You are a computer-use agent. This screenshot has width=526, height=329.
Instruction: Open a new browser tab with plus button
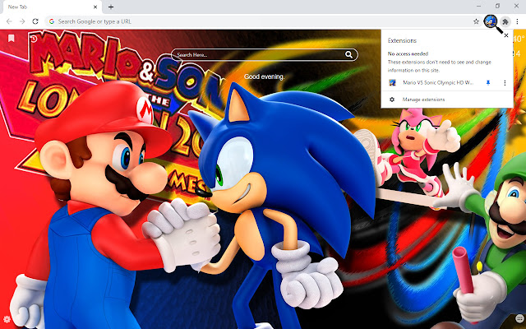click(x=111, y=7)
